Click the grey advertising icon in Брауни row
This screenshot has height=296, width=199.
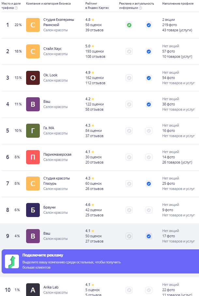[x=129, y=210]
